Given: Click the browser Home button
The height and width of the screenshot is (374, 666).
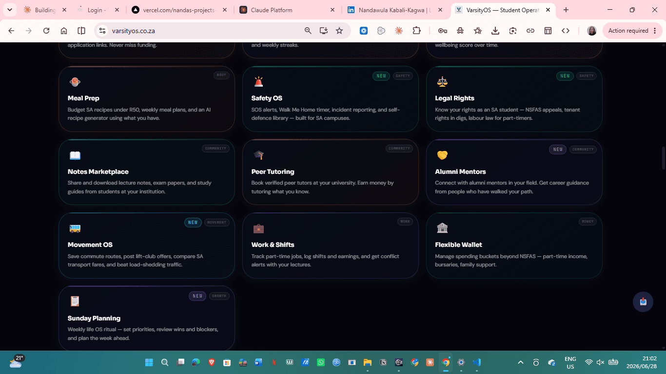Looking at the screenshot, I should coord(64,31).
